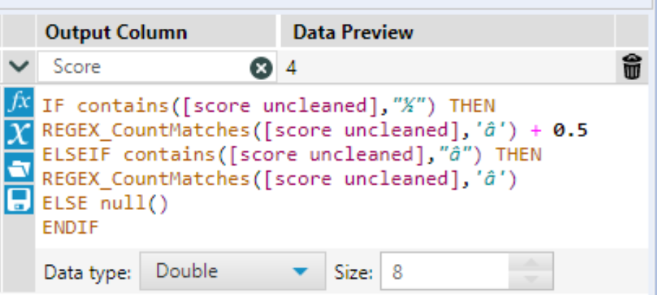Save the expression with floppy disk icon

pos(20,199)
